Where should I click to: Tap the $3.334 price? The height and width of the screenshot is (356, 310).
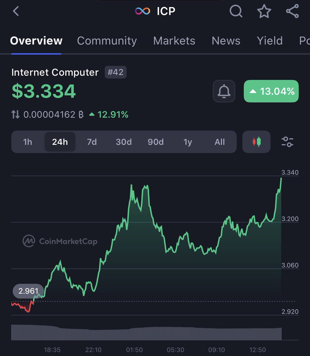pyautogui.click(x=44, y=91)
